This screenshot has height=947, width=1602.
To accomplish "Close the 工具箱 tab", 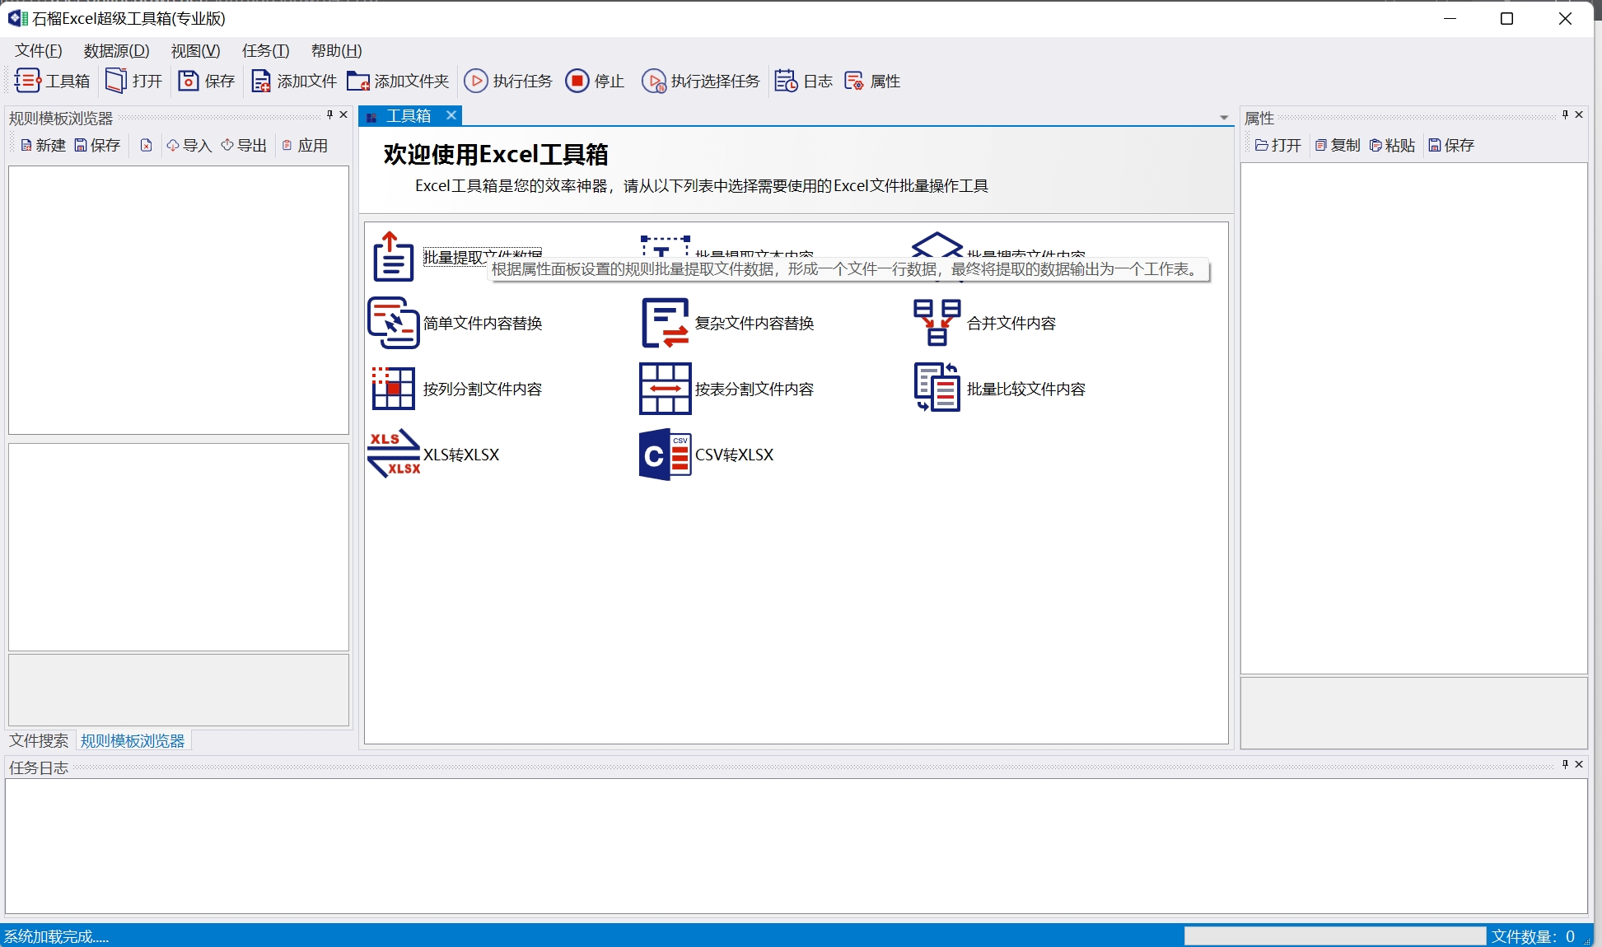I will 451,115.
